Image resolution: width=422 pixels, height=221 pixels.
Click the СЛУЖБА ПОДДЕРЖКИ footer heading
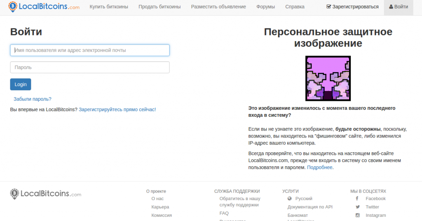(237, 191)
